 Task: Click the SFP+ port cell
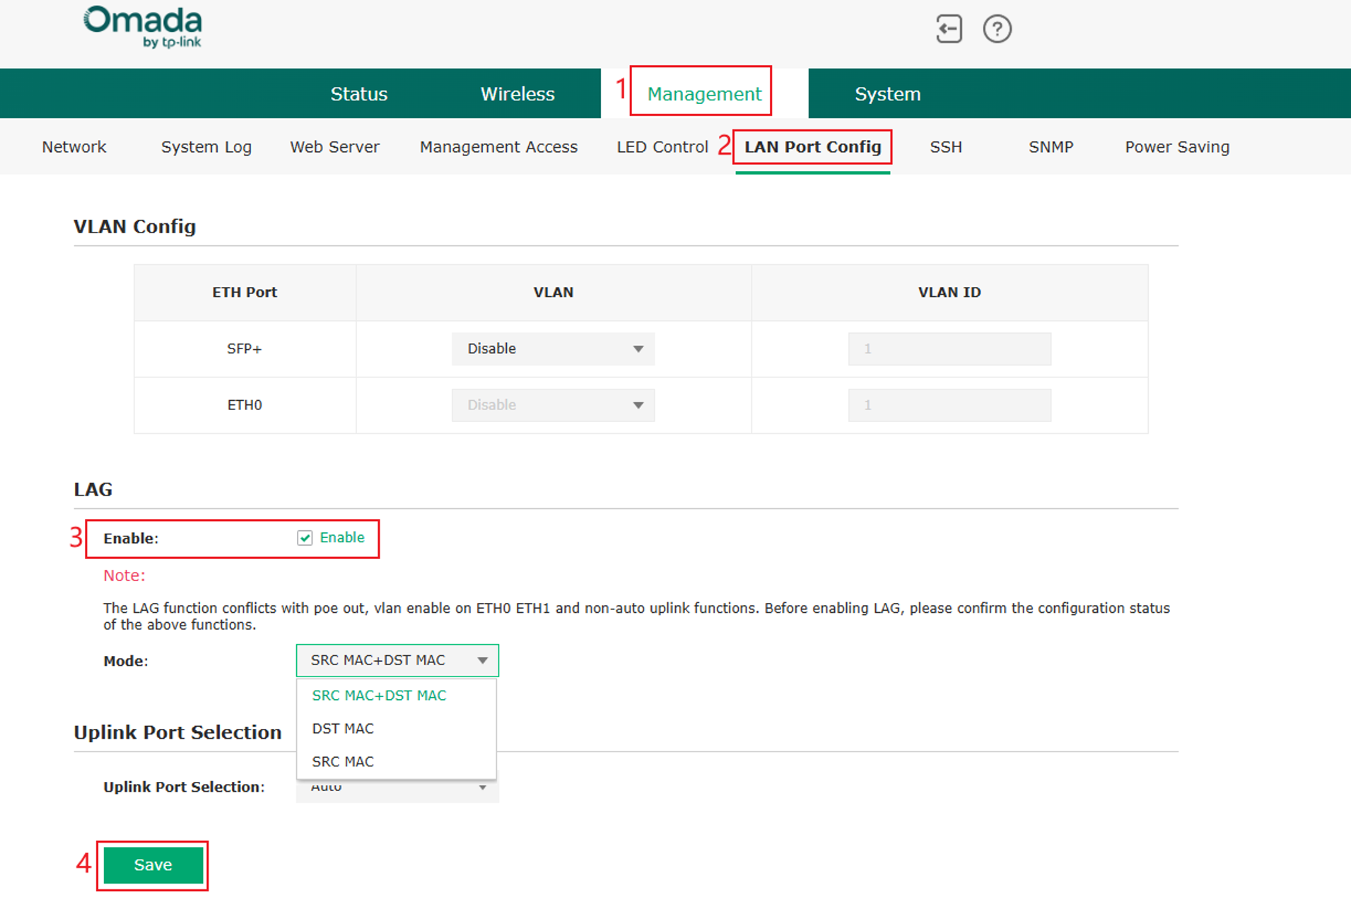point(245,349)
